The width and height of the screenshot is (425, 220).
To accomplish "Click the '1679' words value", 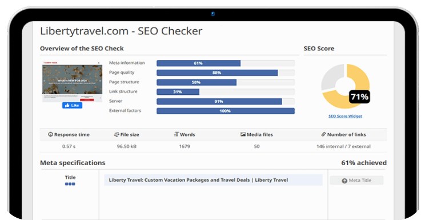I will click(x=185, y=146).
